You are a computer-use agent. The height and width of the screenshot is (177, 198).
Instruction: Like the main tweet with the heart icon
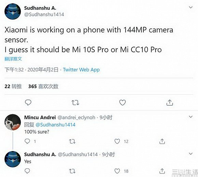pyautogui.click(x=123, y=103)
